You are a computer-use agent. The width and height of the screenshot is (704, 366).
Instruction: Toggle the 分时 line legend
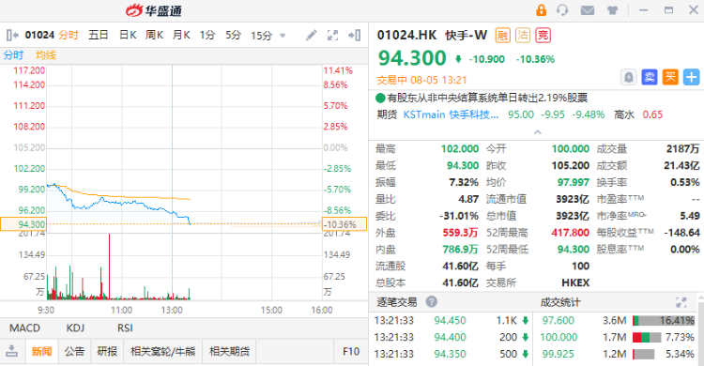[x=13, y=55]
